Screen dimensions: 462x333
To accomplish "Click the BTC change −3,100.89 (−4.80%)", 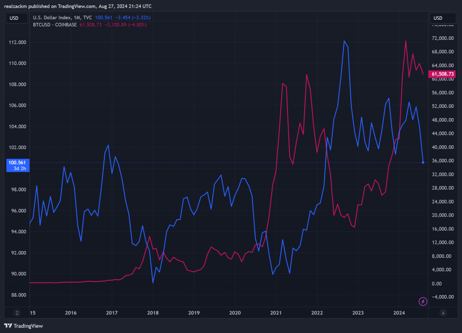I will pos(126,25).
